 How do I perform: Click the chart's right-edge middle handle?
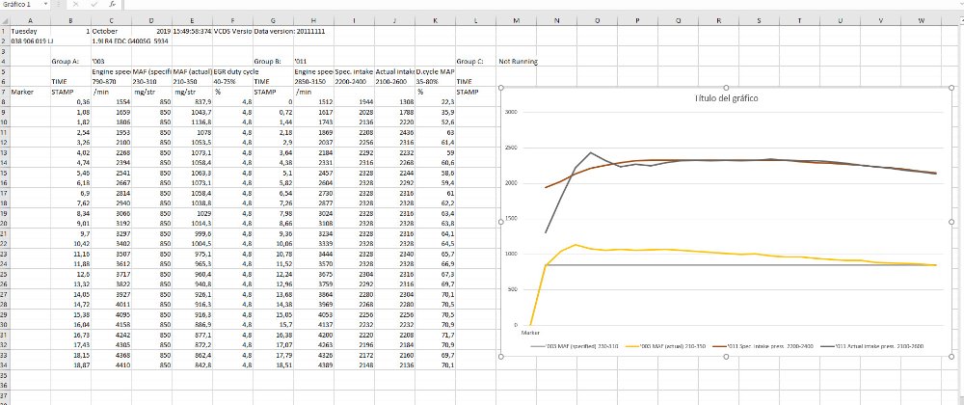(x=952, y=224)
